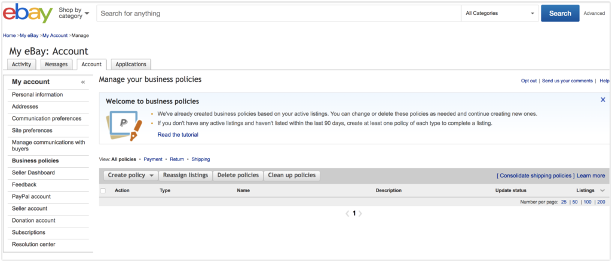Image resolution: width=612 pixels, height=262 pixels.
Task: Click the Reassign listings button
Action: pos(185,175)
